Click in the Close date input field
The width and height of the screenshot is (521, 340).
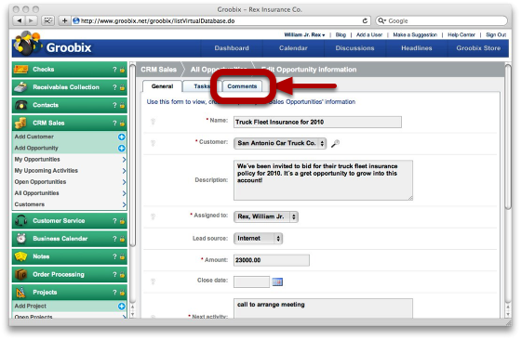[251, 282]
